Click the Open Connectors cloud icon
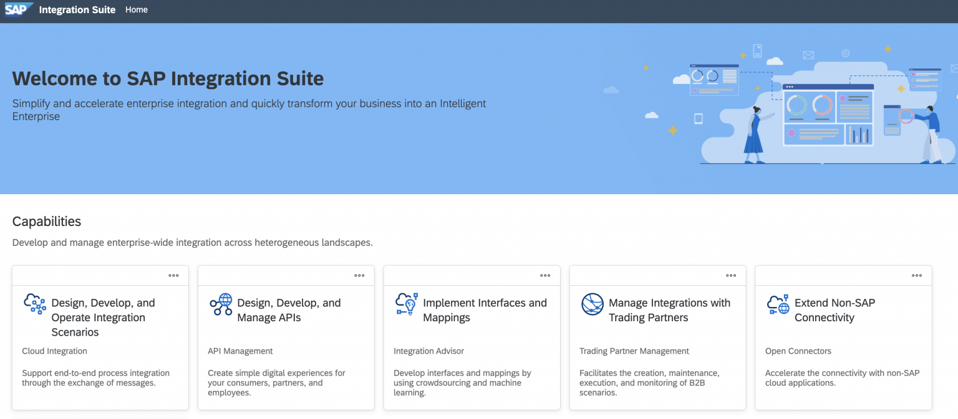Screen dimensions: 958x419 (778, 304)
